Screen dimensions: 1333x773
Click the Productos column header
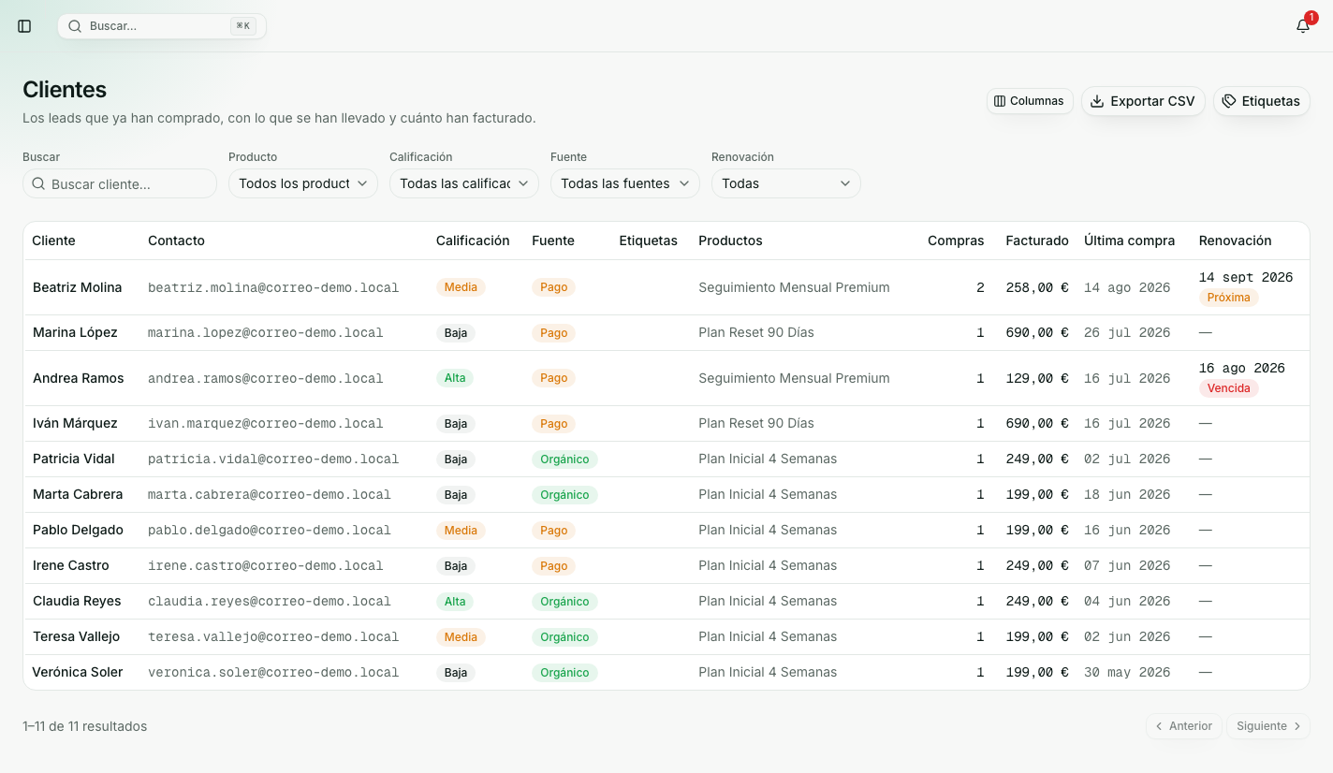point(730,241)
